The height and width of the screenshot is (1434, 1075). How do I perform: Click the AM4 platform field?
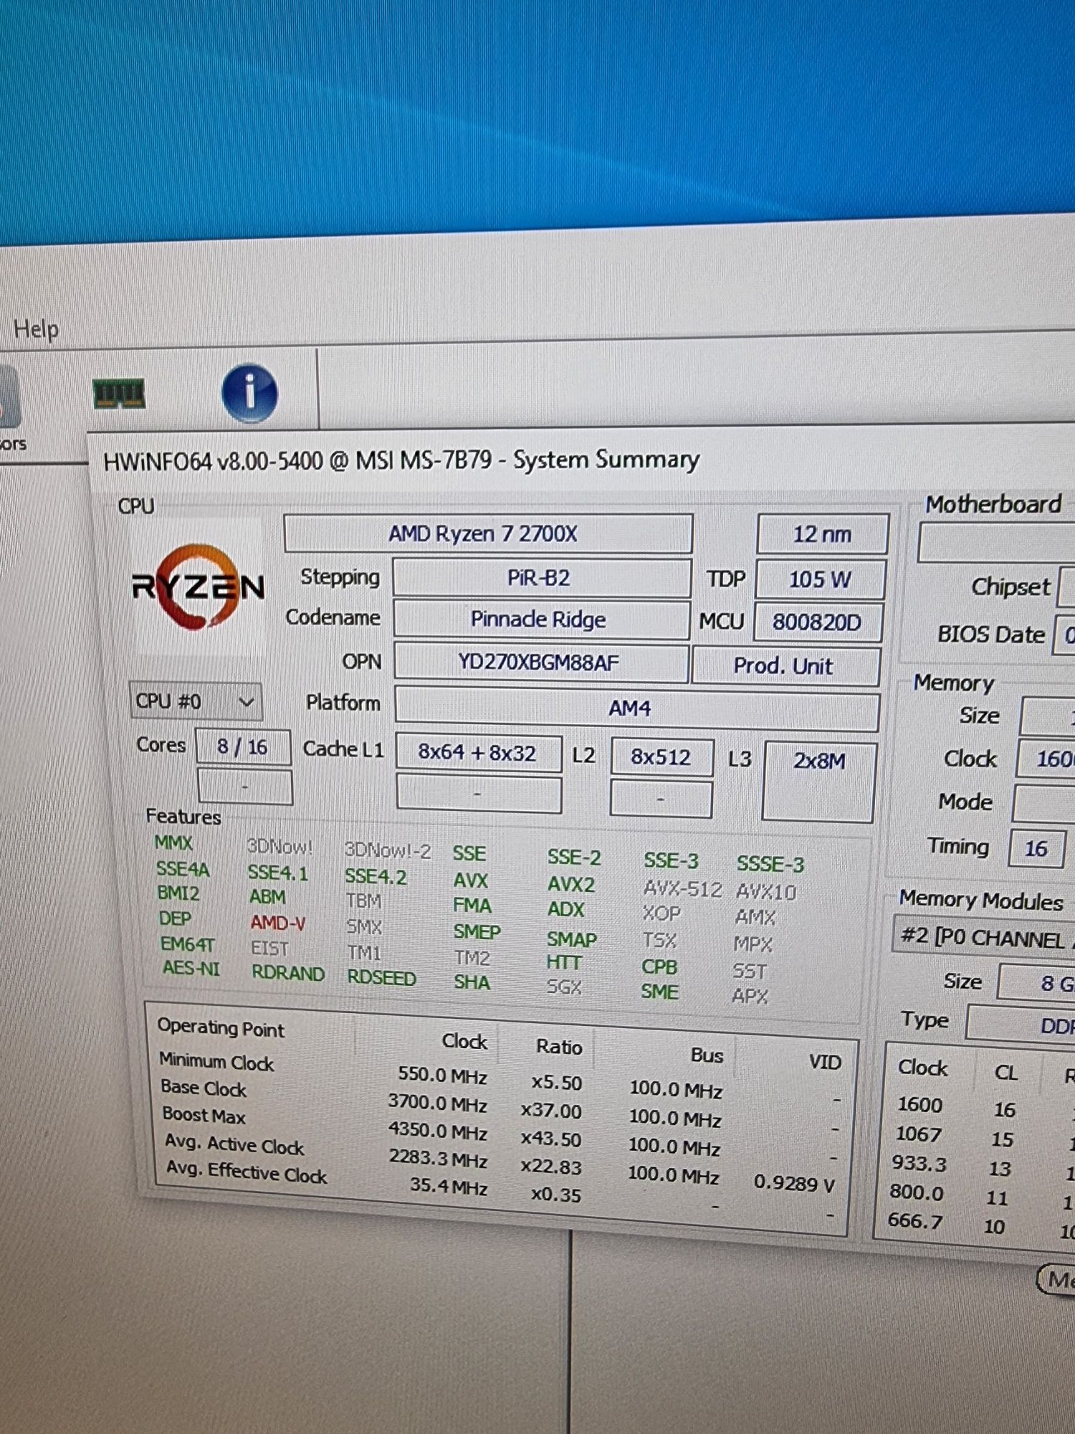click(x=636, y=709)
